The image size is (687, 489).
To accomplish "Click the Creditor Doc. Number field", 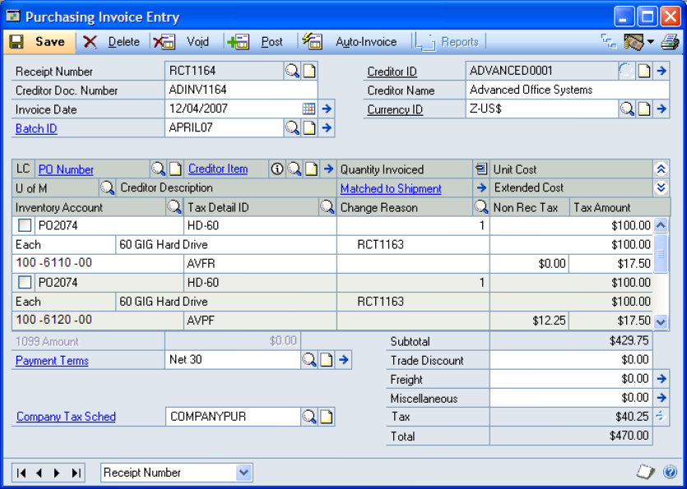I will (x=241, y=90).
